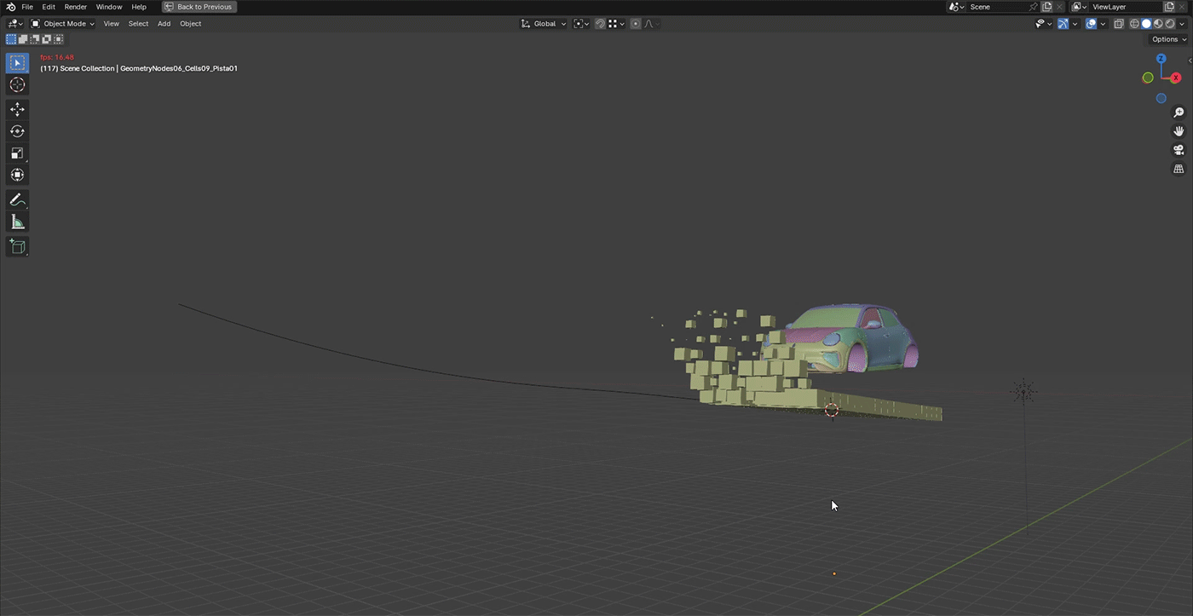Open Global transform orientation dropdown
The width and height of the screenshot is (1193, 616).
(544, 24)
